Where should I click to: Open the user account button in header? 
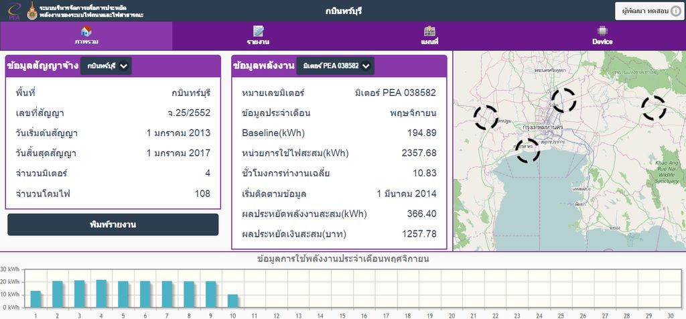click(650, 11)
